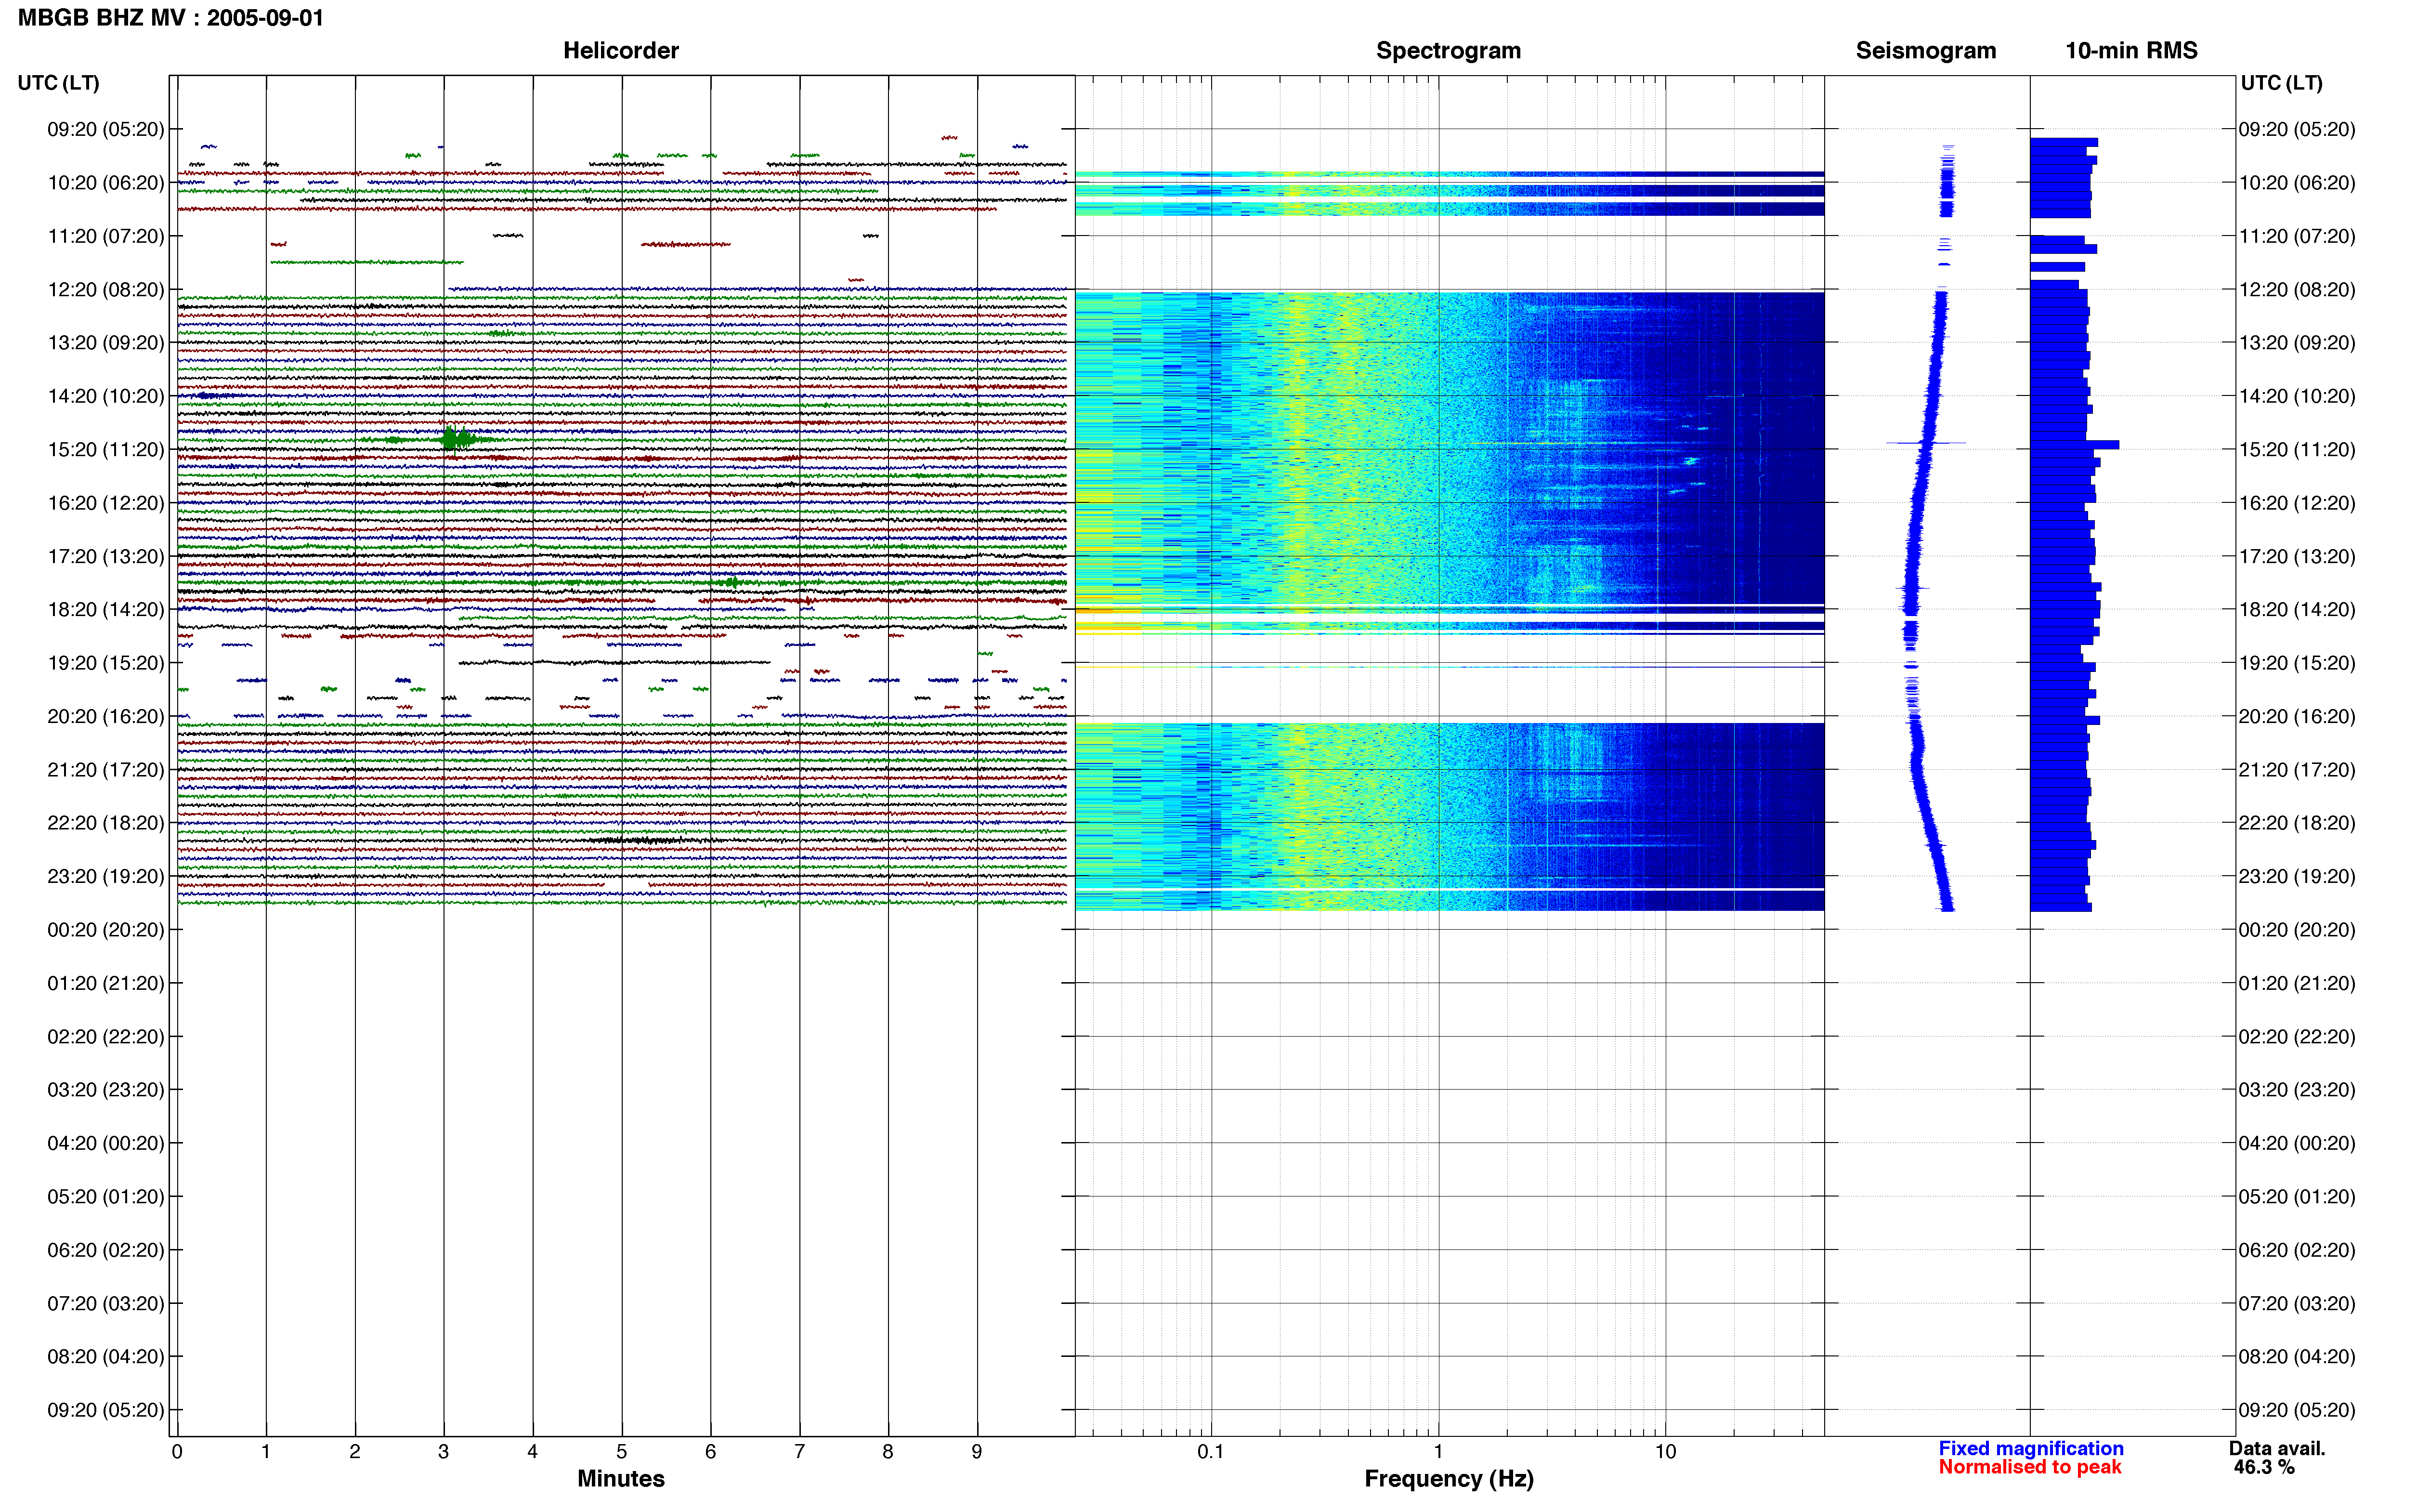The image size is (2417, 1512).
Task: Select left time label 07:20 (03:20)
Action: [x=106, y=1303]
